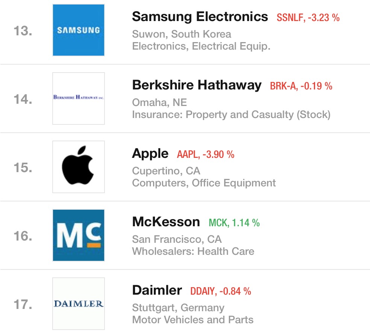Click the BRK-A stock ticker
370x336 pixels.
(283, 86)
